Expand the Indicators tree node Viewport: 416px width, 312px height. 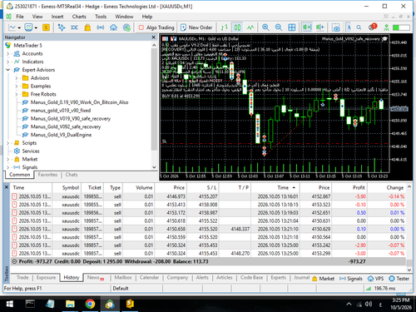point(8,62)
